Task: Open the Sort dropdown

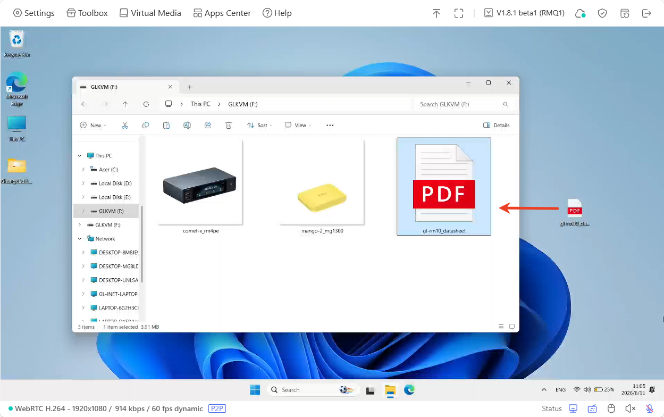Action: click(x=259, y=126)
